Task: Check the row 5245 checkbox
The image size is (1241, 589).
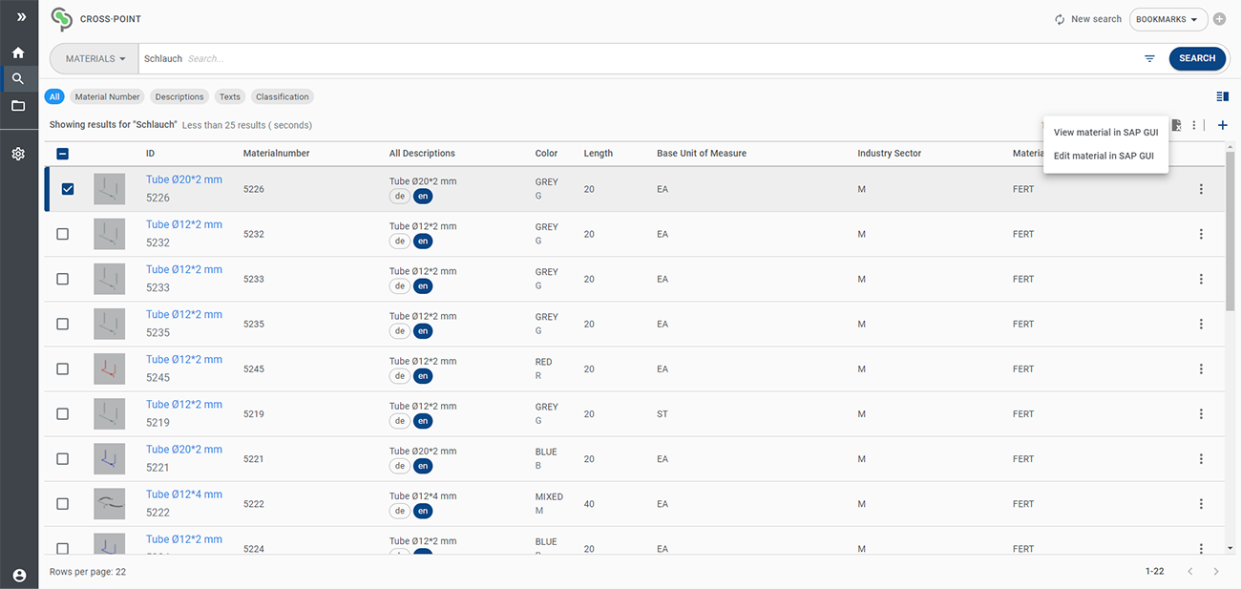Action: click(x=62, y=368)
